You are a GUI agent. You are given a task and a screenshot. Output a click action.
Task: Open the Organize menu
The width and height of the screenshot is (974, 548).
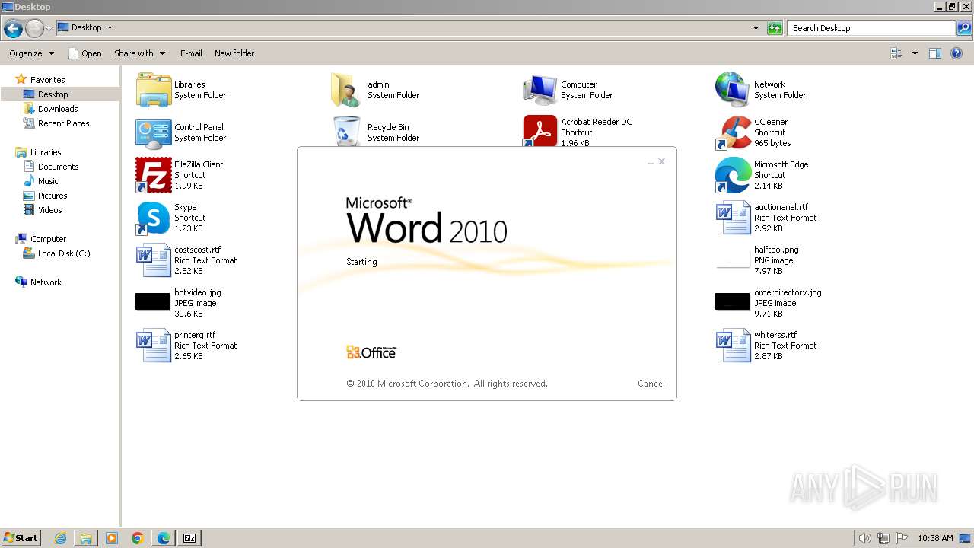pos(31,53)
